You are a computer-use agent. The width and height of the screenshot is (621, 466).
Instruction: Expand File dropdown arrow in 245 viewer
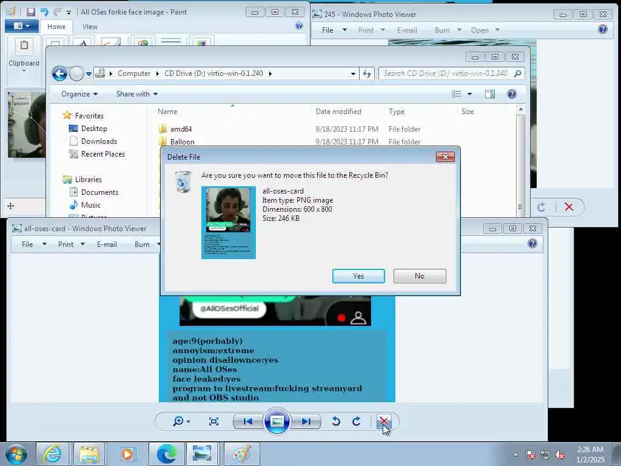pos(344,30)
